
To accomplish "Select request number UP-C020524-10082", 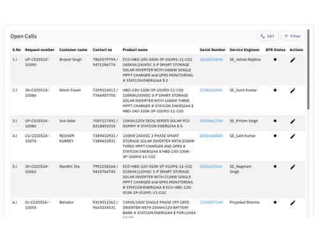I will (37, 123).
